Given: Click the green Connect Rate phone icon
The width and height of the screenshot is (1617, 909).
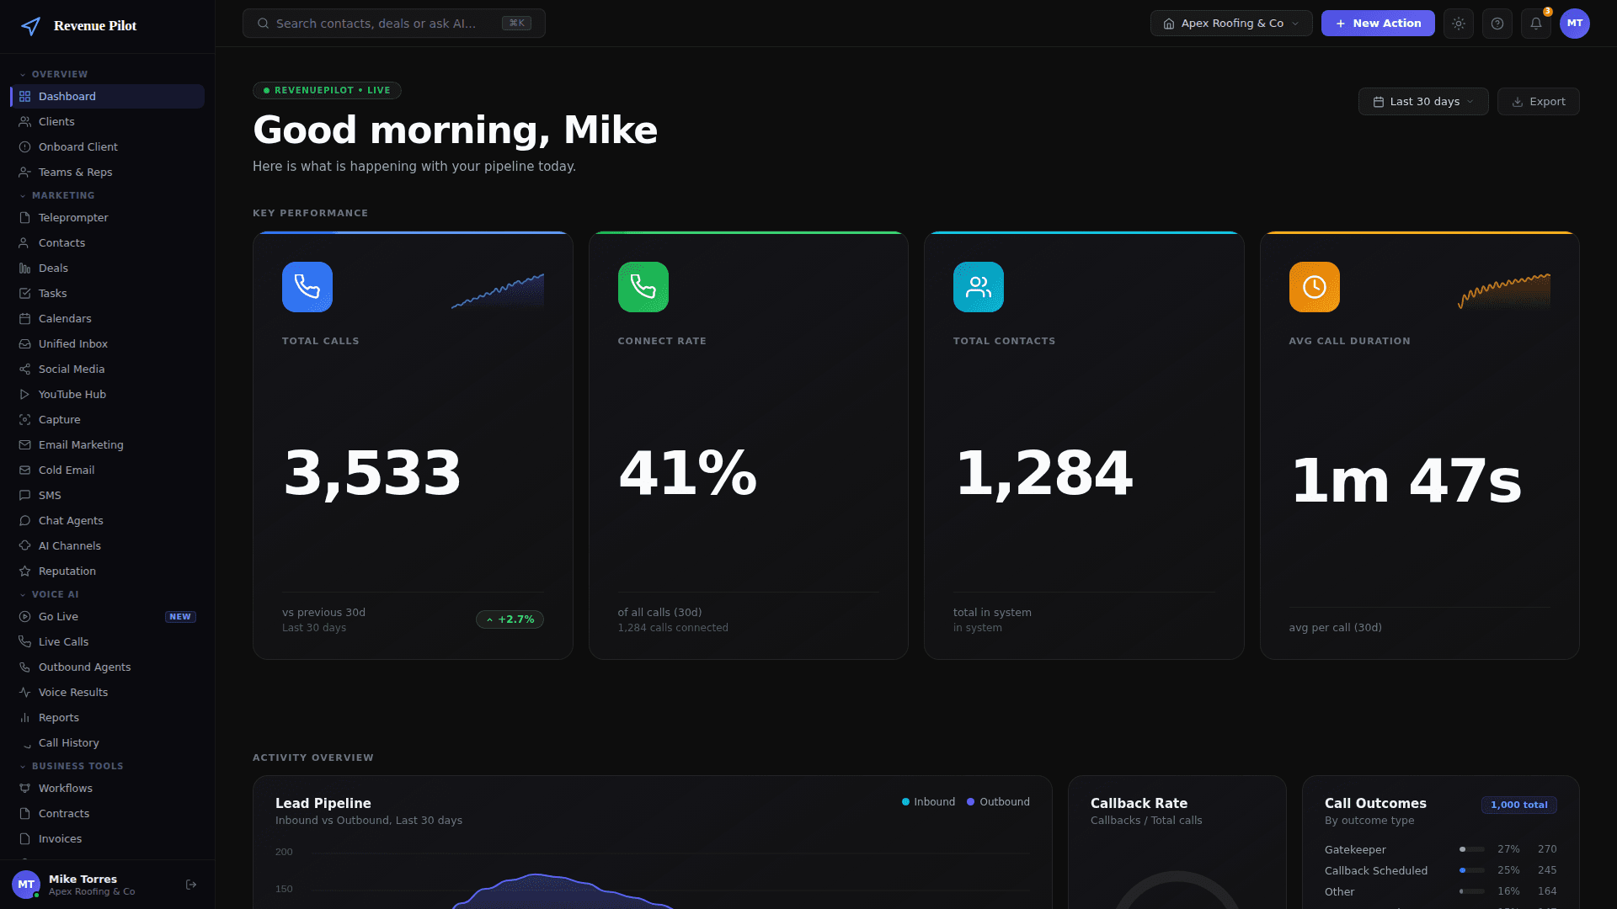Looking at the screenshot, I should (x=643, y=287).
